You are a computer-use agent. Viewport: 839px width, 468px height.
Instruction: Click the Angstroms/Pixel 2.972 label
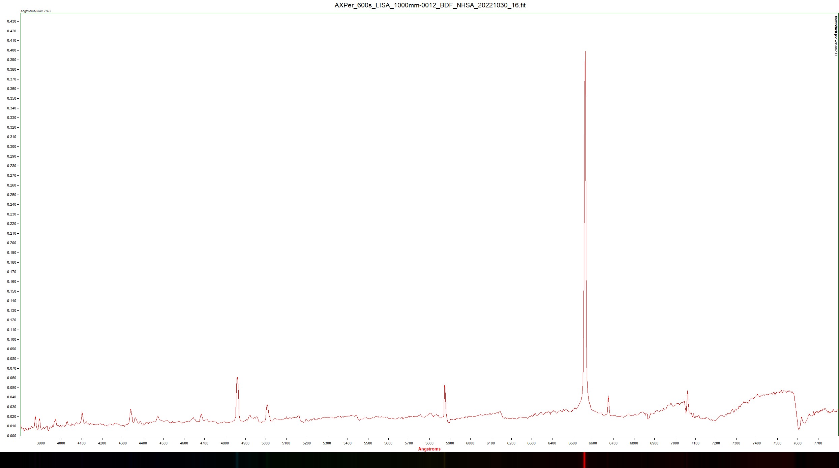pos(36,11)
